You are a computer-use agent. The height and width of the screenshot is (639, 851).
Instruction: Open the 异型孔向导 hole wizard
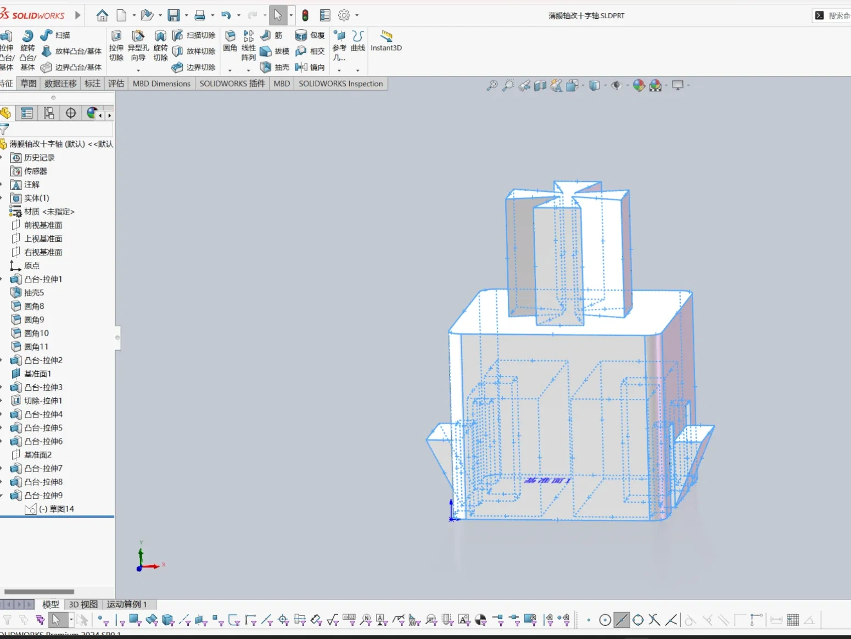point(138,46)
